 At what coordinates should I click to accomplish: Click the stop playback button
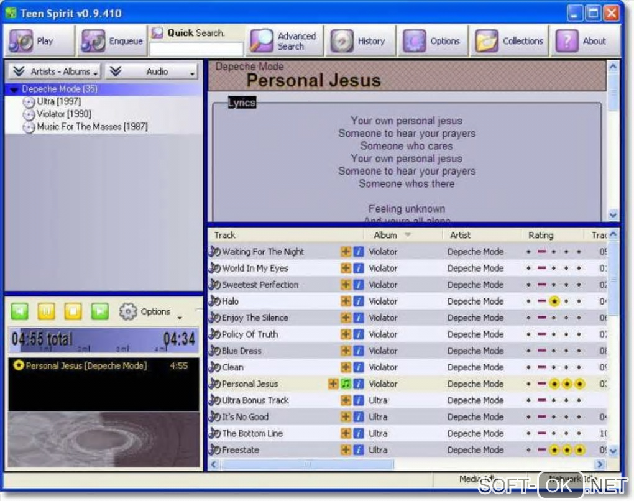point(73,312)
